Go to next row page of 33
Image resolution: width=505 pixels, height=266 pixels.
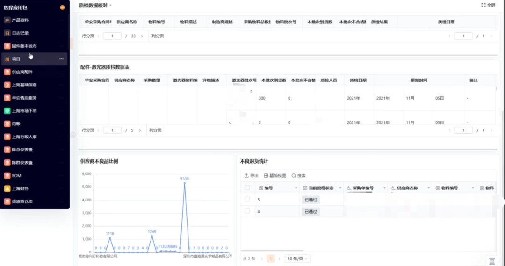coord(142,36)
